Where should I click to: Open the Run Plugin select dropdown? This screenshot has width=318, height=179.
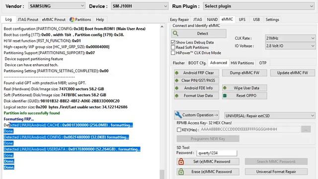tap(259, 6)
